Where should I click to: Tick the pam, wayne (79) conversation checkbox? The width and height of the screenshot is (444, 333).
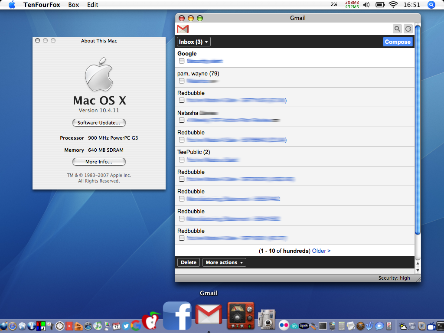[182, 81]
